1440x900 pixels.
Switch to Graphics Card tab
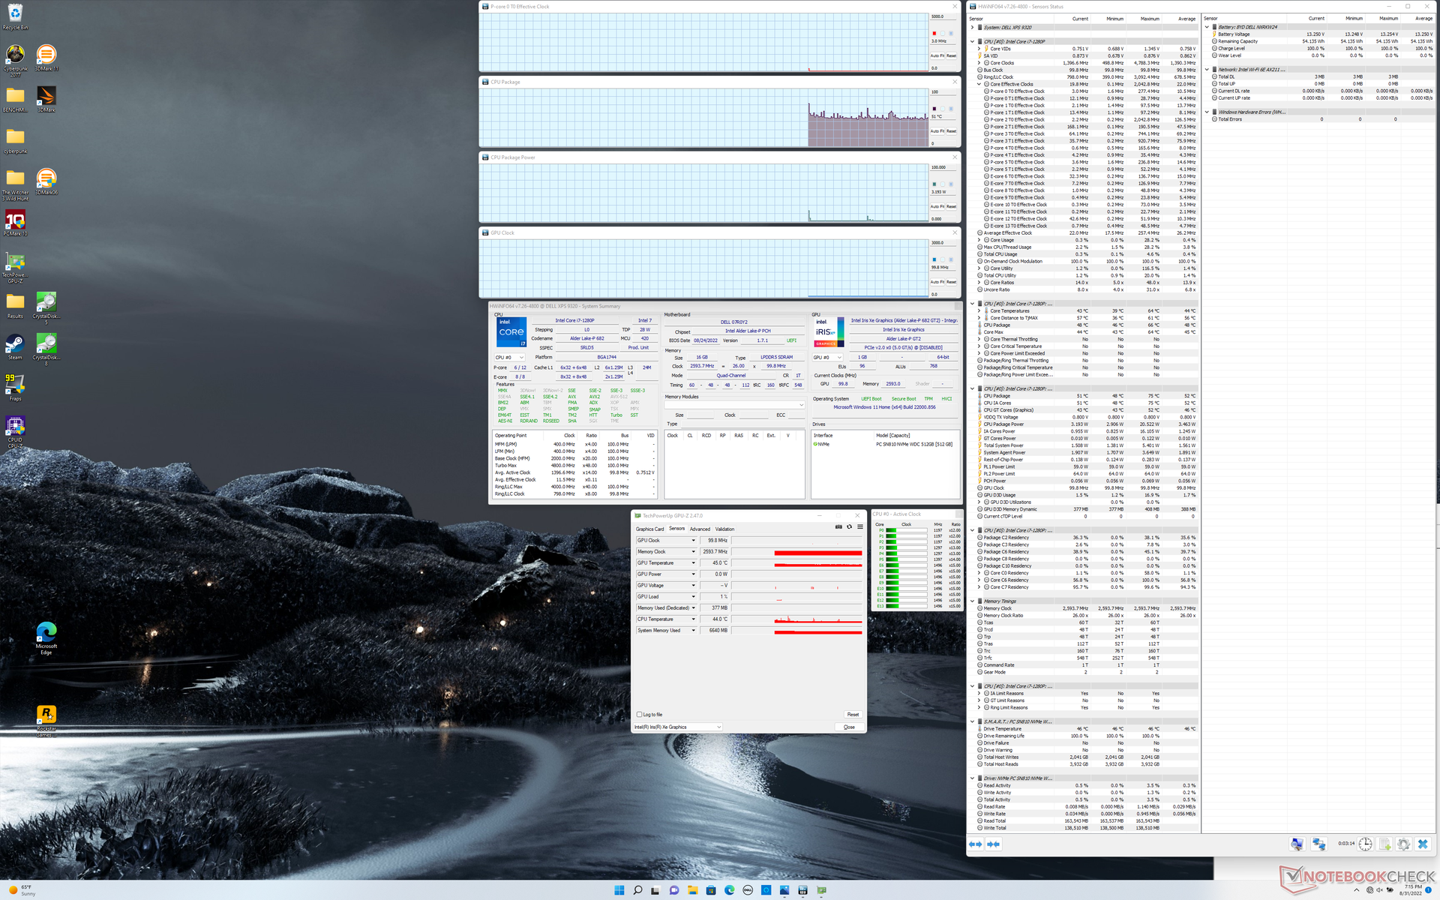pyautogui.click(x=649, y=529)
